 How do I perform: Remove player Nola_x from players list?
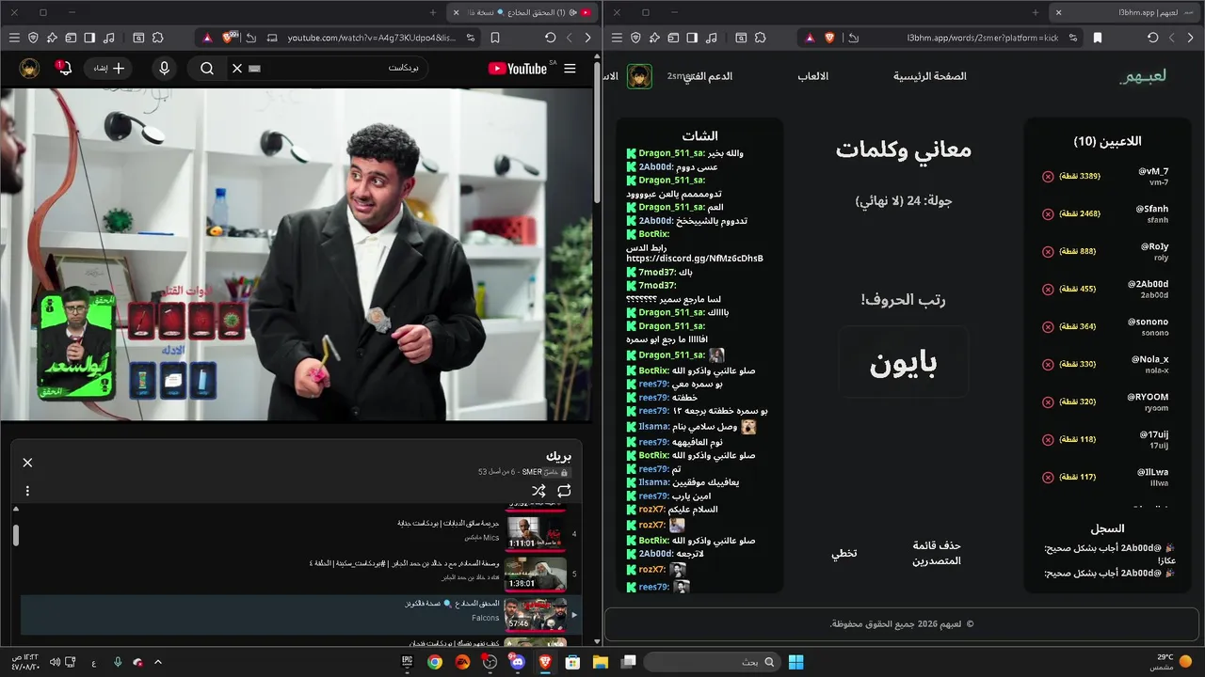[1048, 365]
